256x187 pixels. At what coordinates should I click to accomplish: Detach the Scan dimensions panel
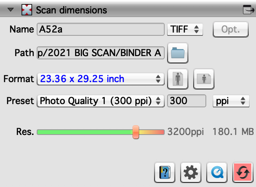[x=247, y=10]
